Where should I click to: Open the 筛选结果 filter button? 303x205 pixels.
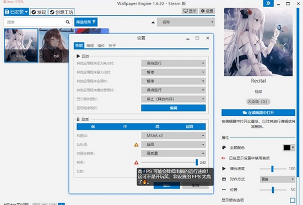click(x=86, y=22)
